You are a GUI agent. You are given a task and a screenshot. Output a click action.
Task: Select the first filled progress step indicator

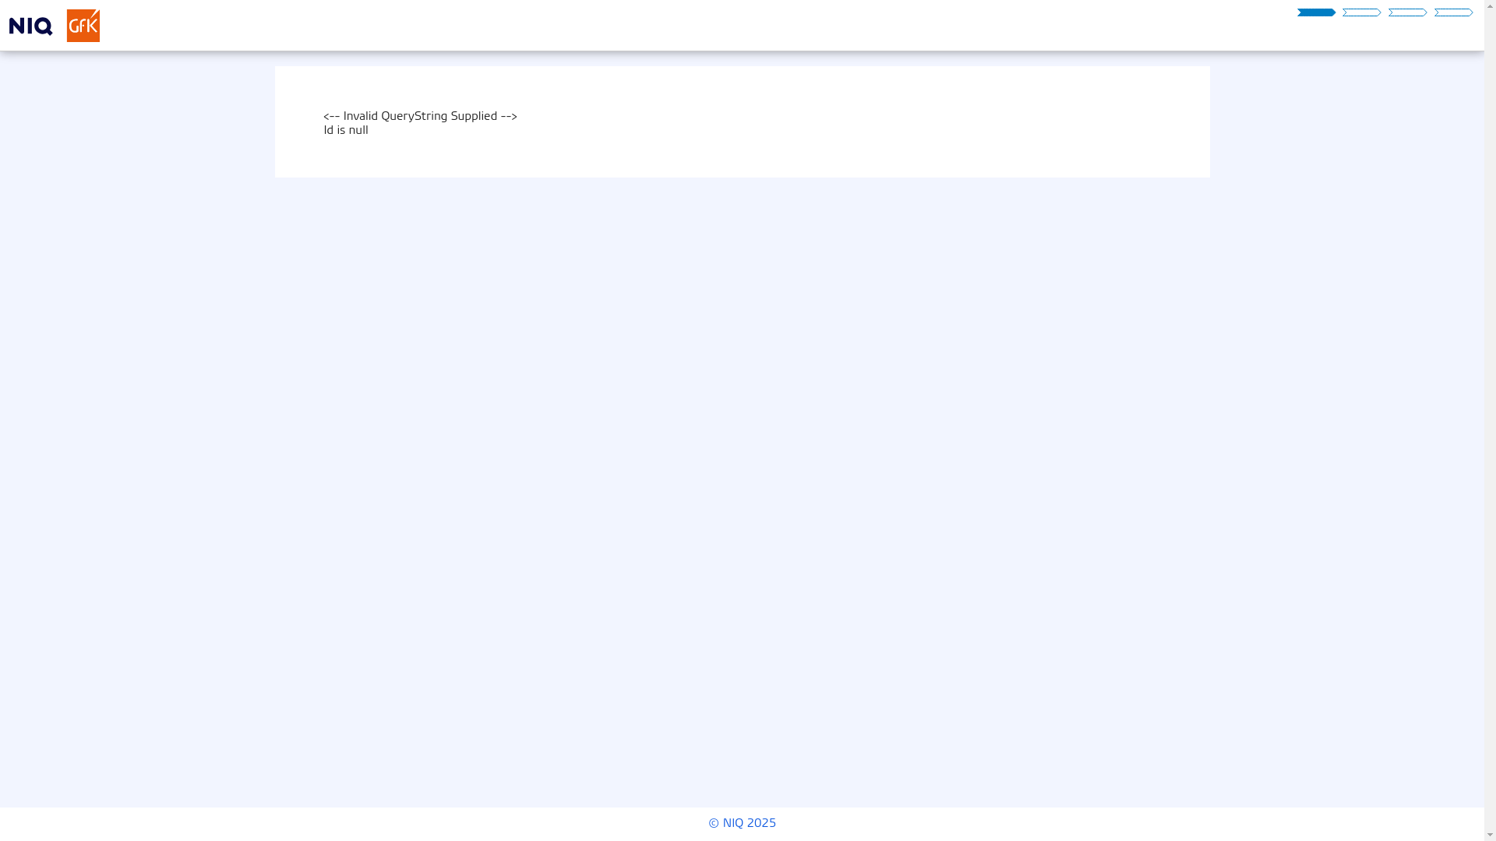tap(1316, 12)
